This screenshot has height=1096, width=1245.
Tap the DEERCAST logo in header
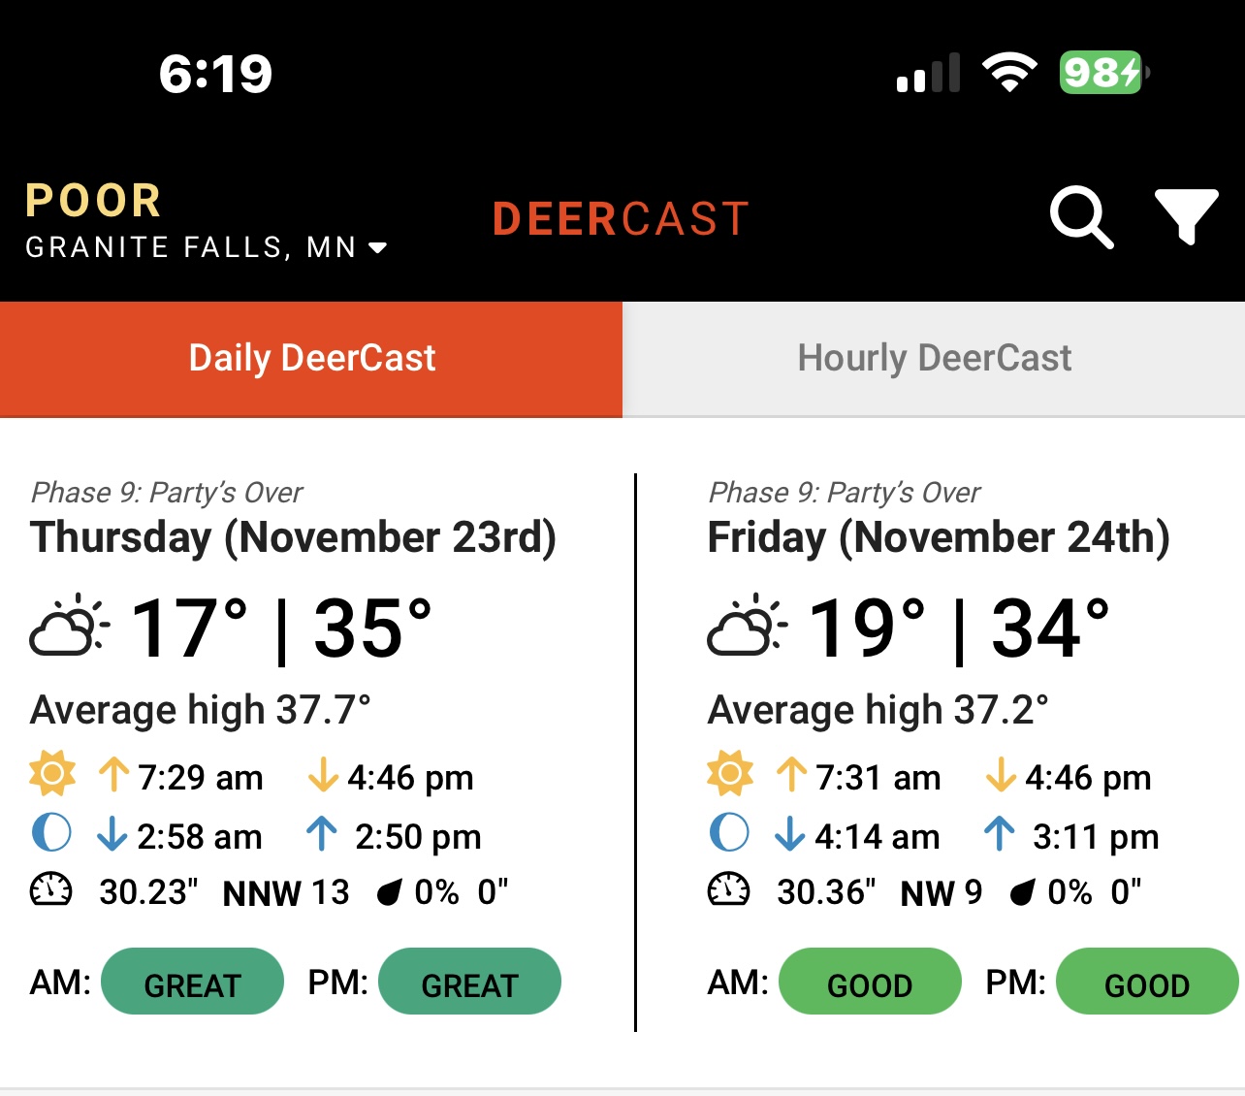[x=621, y=219]
